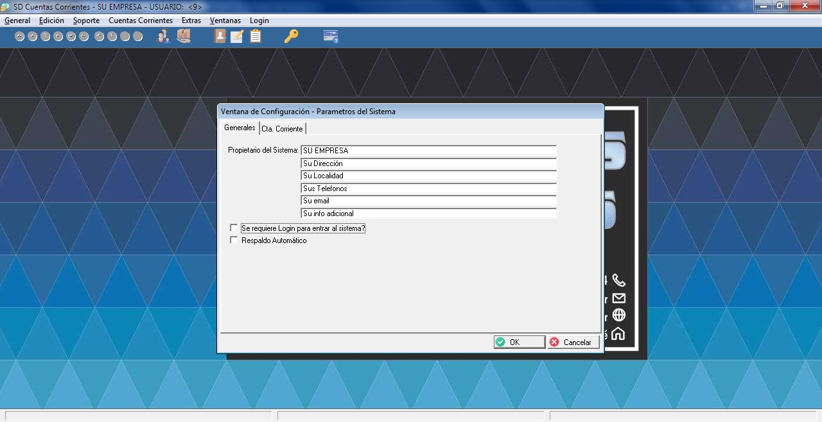The width and height of the screenshot is (822, 422).
Task: Open the address book contacts icon
Action: point(220,37)
